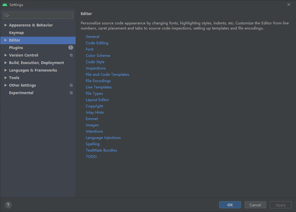Image resolution: width=296 pixels, height=212 pixels.
Task: Click the Plugins update badge showing 1
Action: [x=70, y=48]
